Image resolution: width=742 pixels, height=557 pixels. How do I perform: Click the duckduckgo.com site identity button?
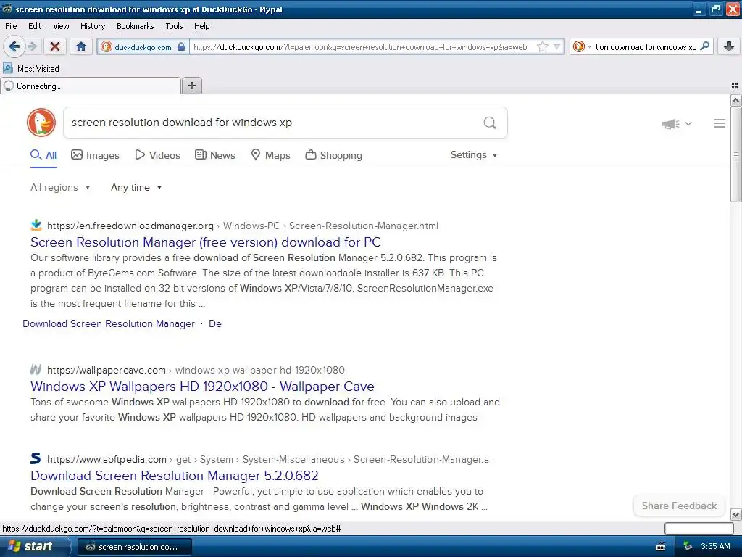coord(143,46)
